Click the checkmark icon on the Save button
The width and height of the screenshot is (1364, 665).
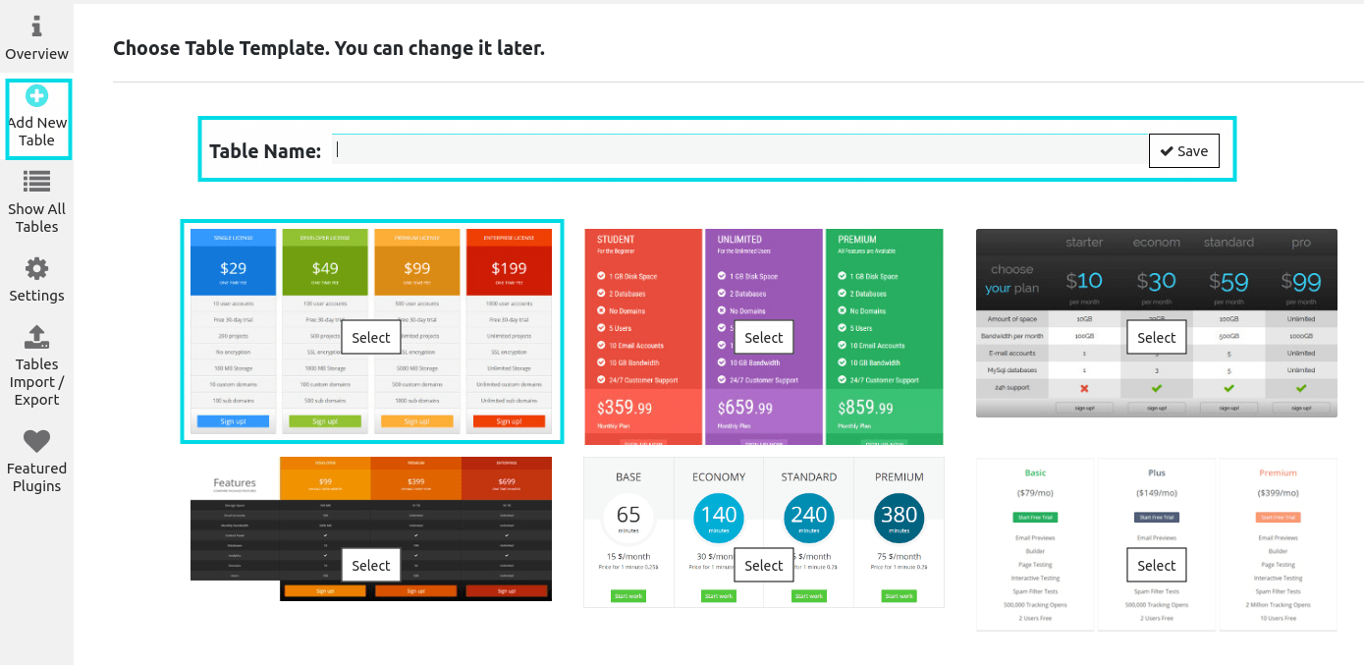1167,151
